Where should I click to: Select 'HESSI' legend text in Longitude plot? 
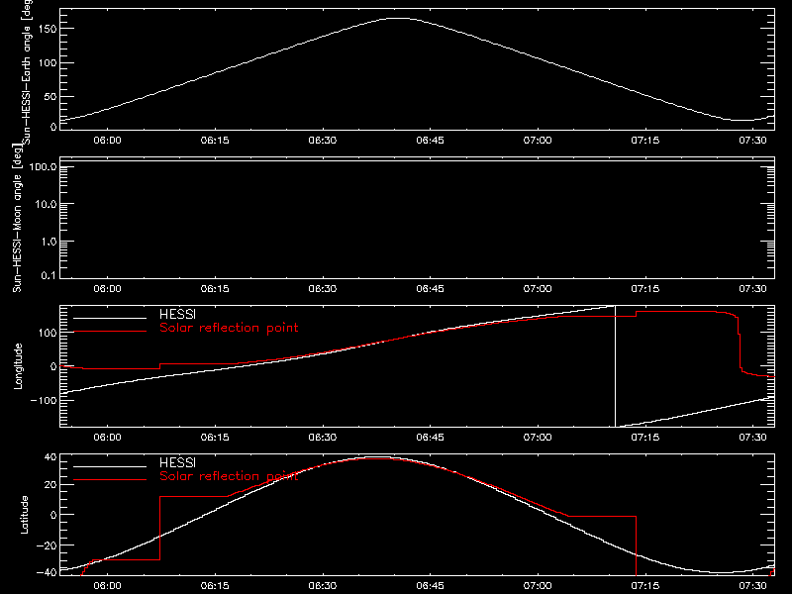pyautogui.click(x=177, y=314)
